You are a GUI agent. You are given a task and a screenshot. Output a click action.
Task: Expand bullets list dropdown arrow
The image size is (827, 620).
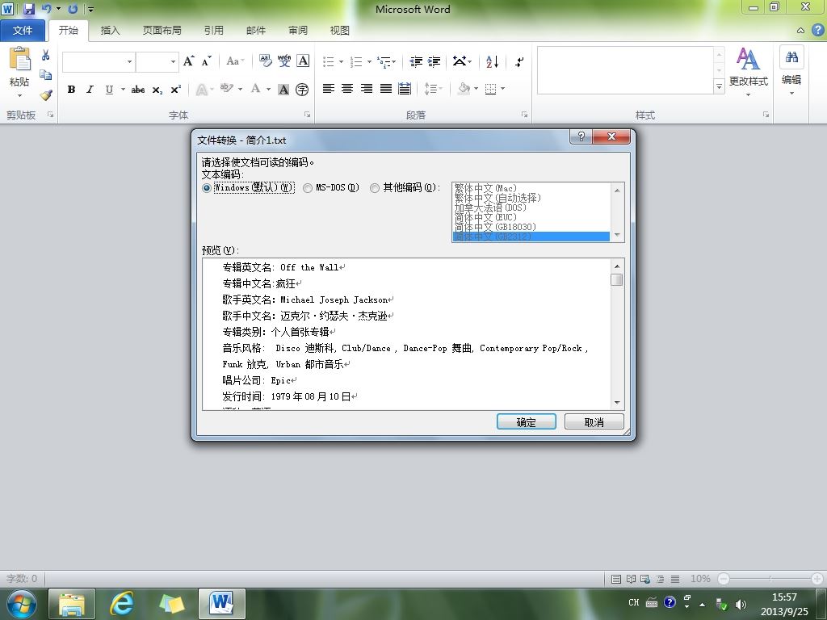[x=342, y=61]
